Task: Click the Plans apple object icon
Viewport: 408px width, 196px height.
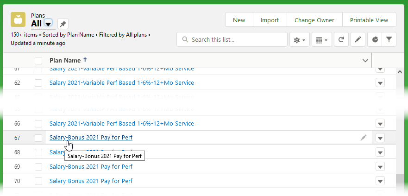Action: (18, 20)
